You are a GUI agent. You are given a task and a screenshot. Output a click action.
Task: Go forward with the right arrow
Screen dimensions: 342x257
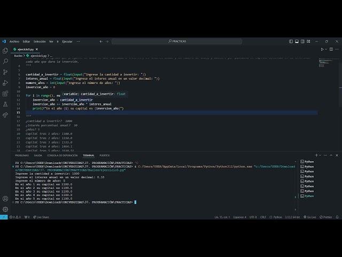coord(107,41)
